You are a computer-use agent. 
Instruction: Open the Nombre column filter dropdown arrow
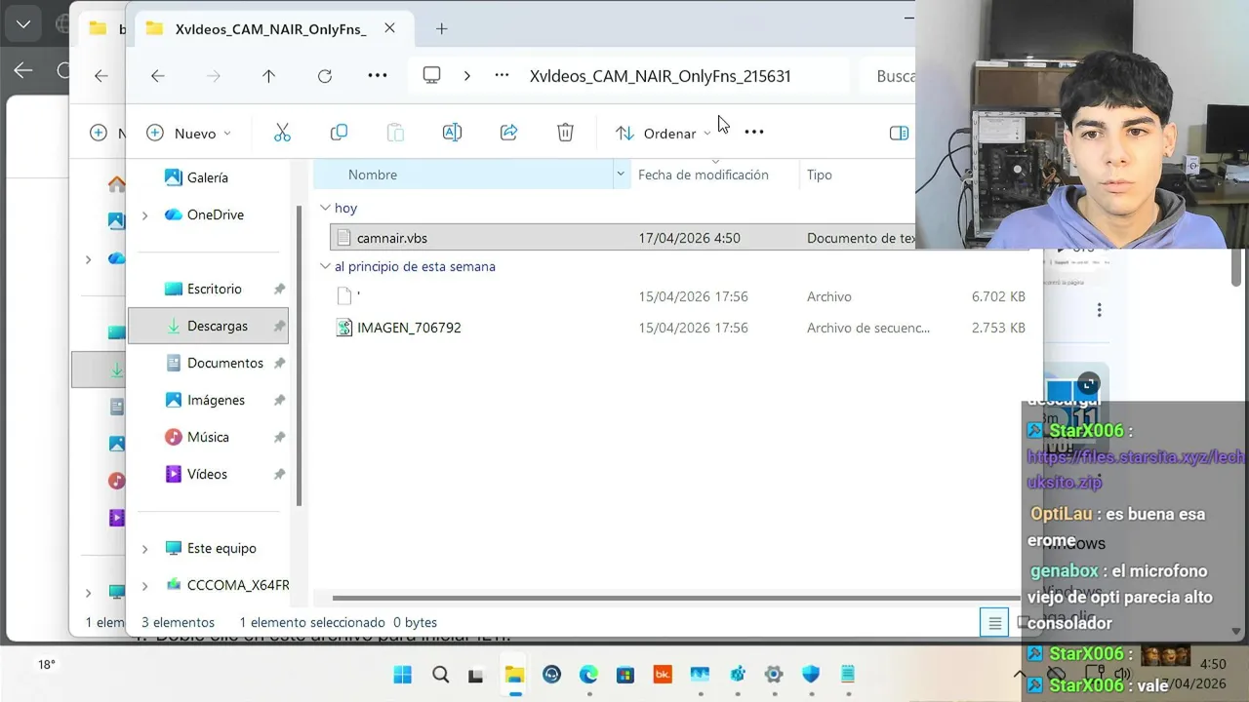pyautogui.click(x=621, y=175)
